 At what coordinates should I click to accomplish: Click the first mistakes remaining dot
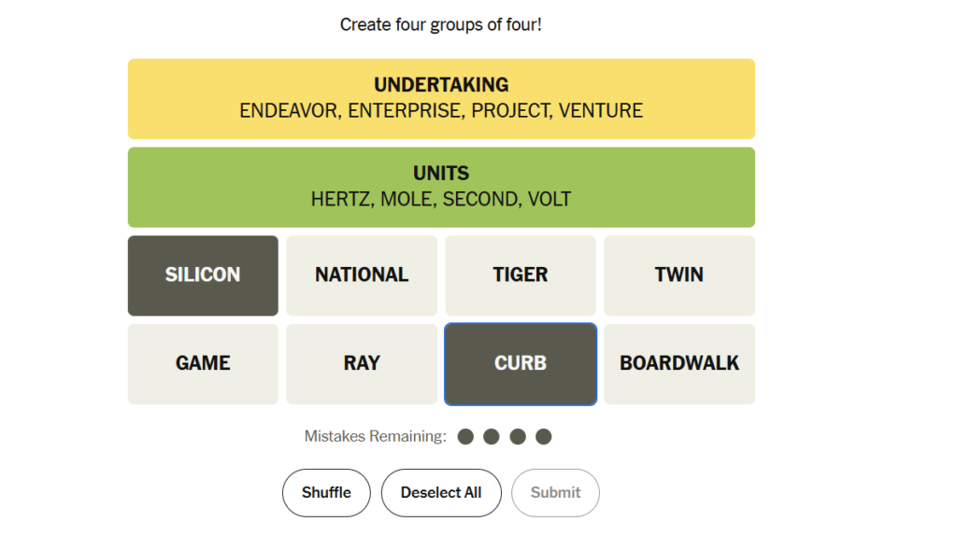(x=465, y=436)
